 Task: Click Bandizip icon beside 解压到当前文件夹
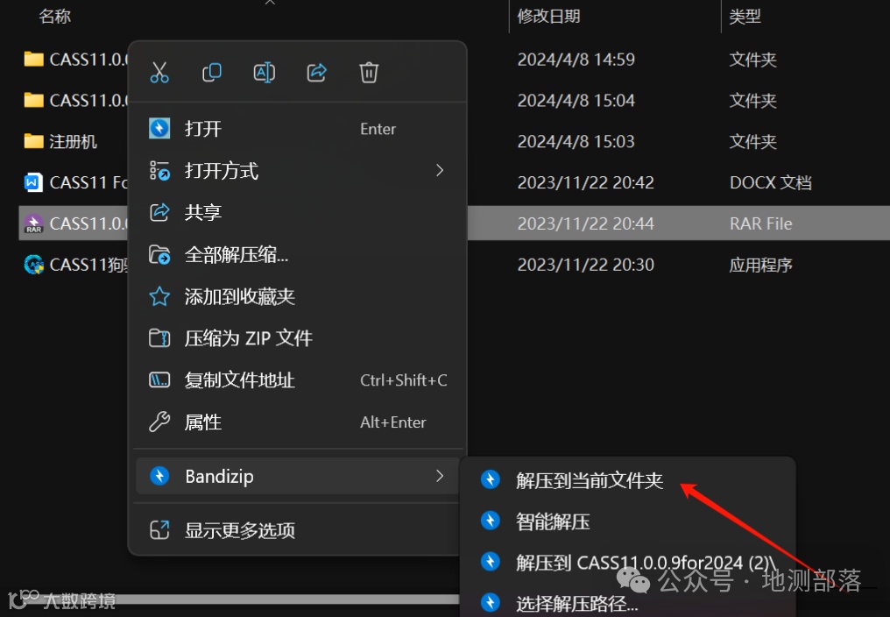point(491,479)
